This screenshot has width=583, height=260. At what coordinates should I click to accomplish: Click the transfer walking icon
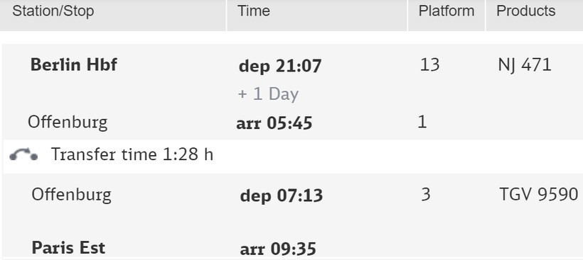point(23,154)
